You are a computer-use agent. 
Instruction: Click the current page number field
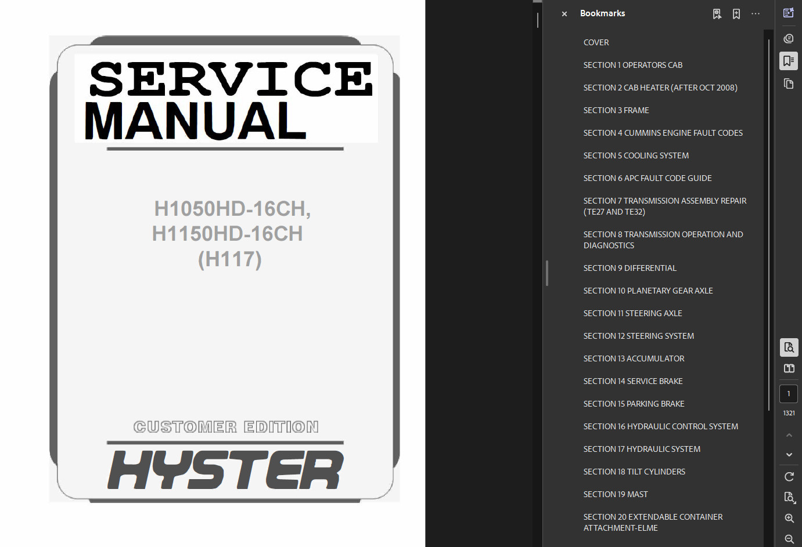(789, 394)
